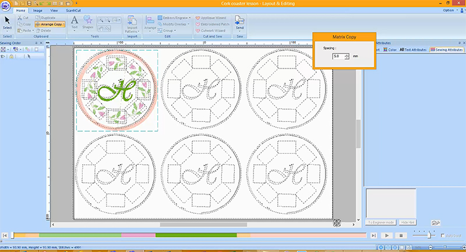Pin the Attributes panel

pos(459,43)
